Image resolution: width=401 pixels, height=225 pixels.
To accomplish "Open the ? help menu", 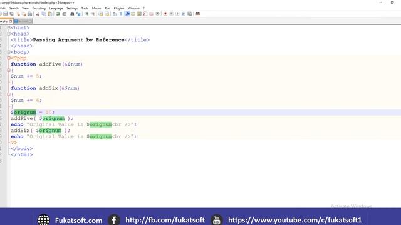I will click(143, 8).
